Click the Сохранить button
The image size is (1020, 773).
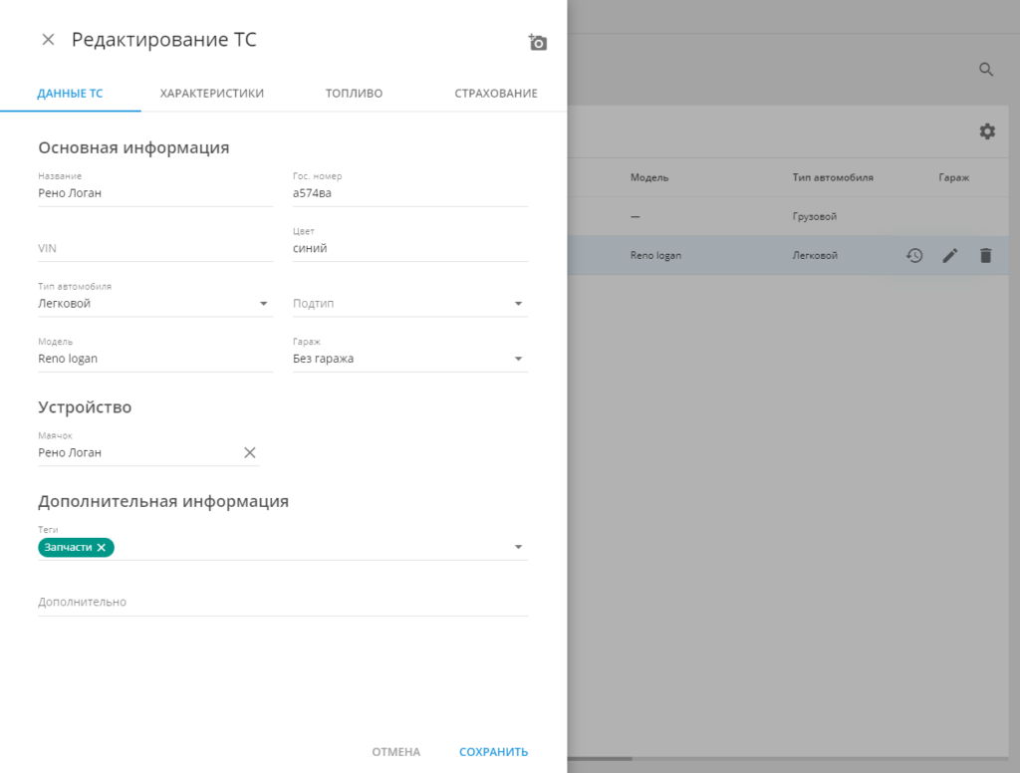click(x=493, y=752)
